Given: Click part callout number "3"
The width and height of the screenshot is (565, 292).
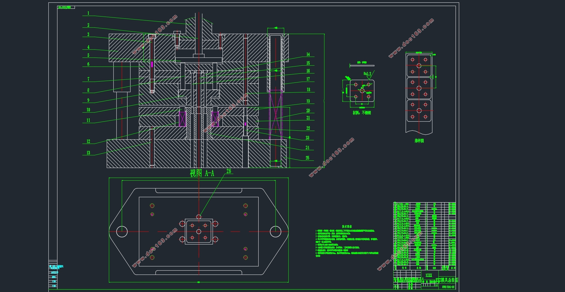Looking at the screenshot, I should [x=88, y=35].
